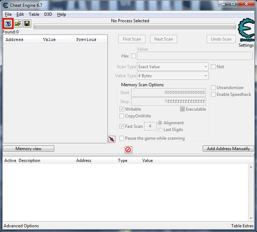257x232 pixels.
Task: Open the process list icon
Action: tap(8, 24)
